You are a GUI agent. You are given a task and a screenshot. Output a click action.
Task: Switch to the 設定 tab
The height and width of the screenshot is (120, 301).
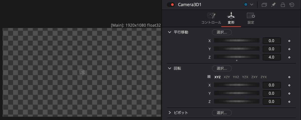[251, 19]
